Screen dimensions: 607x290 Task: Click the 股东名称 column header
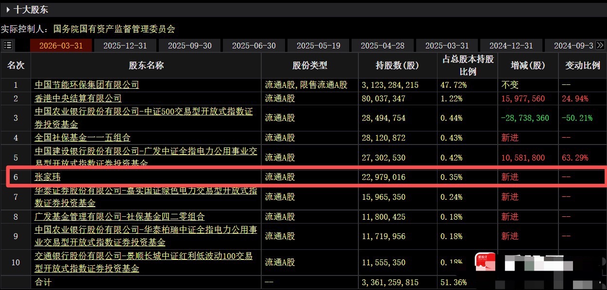click(x=146, y=65)
